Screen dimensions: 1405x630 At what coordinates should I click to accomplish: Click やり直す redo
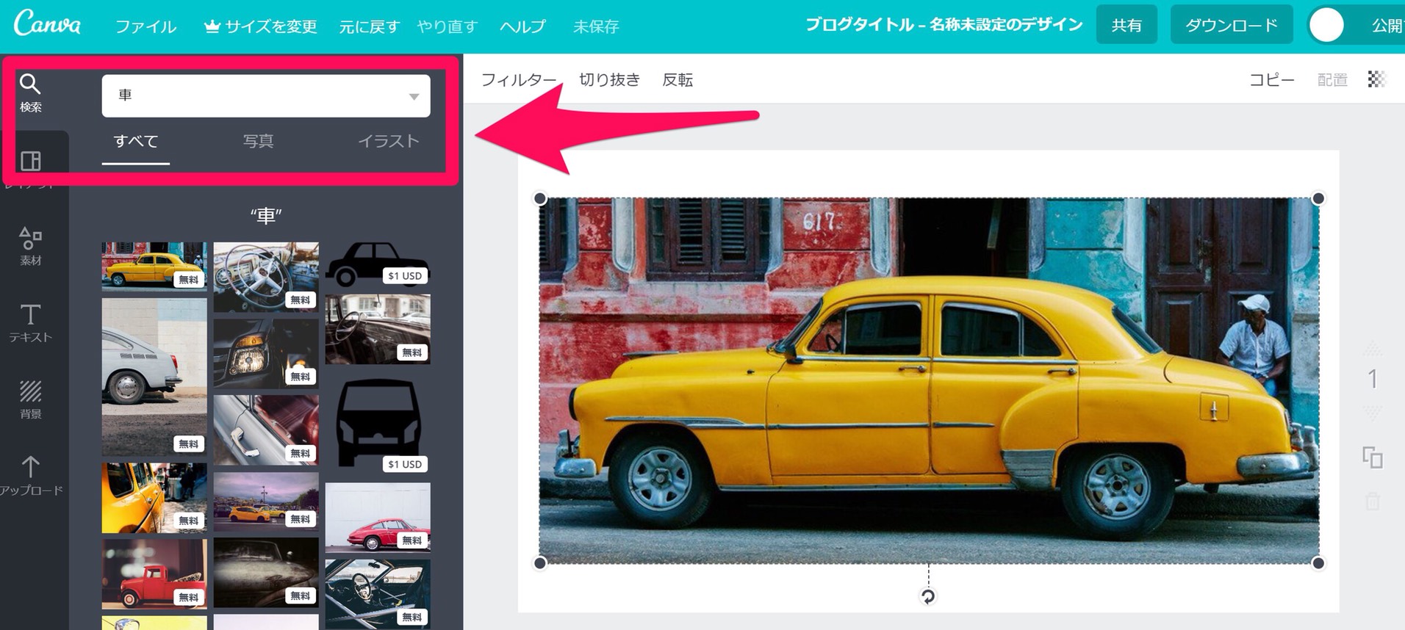click(x=448, y=26)
